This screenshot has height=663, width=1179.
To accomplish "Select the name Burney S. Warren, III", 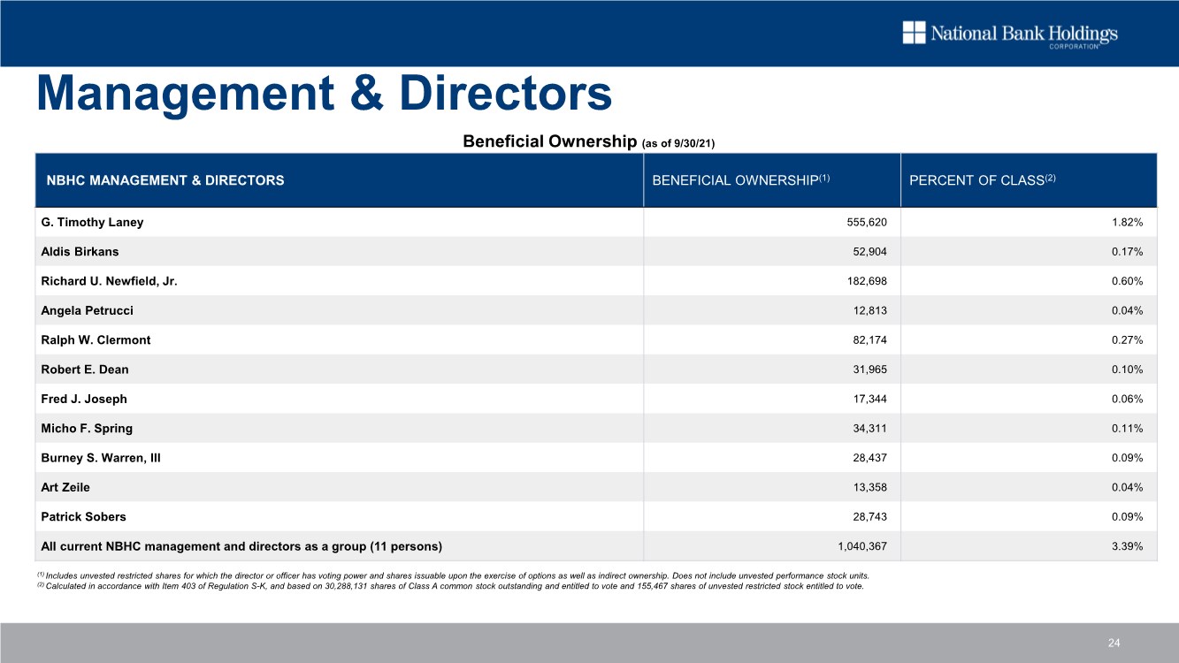I will pyautogui.click(x=101, y=458).
